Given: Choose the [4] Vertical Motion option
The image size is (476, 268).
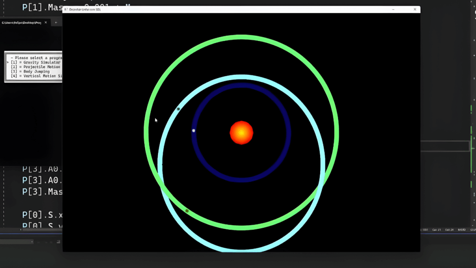Looking at the screenshot, I should point(35,76).
